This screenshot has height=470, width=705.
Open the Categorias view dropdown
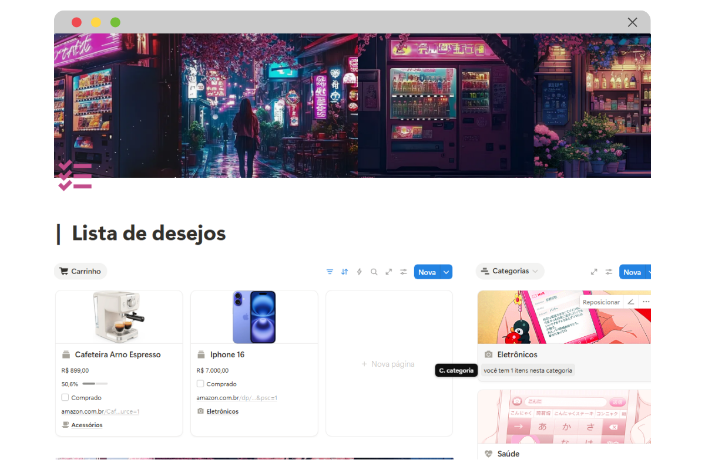[x=510, y=271]
